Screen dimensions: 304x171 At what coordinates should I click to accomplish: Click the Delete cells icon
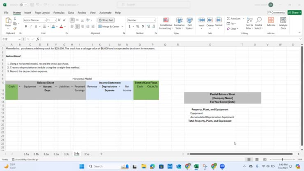(210, 21)
